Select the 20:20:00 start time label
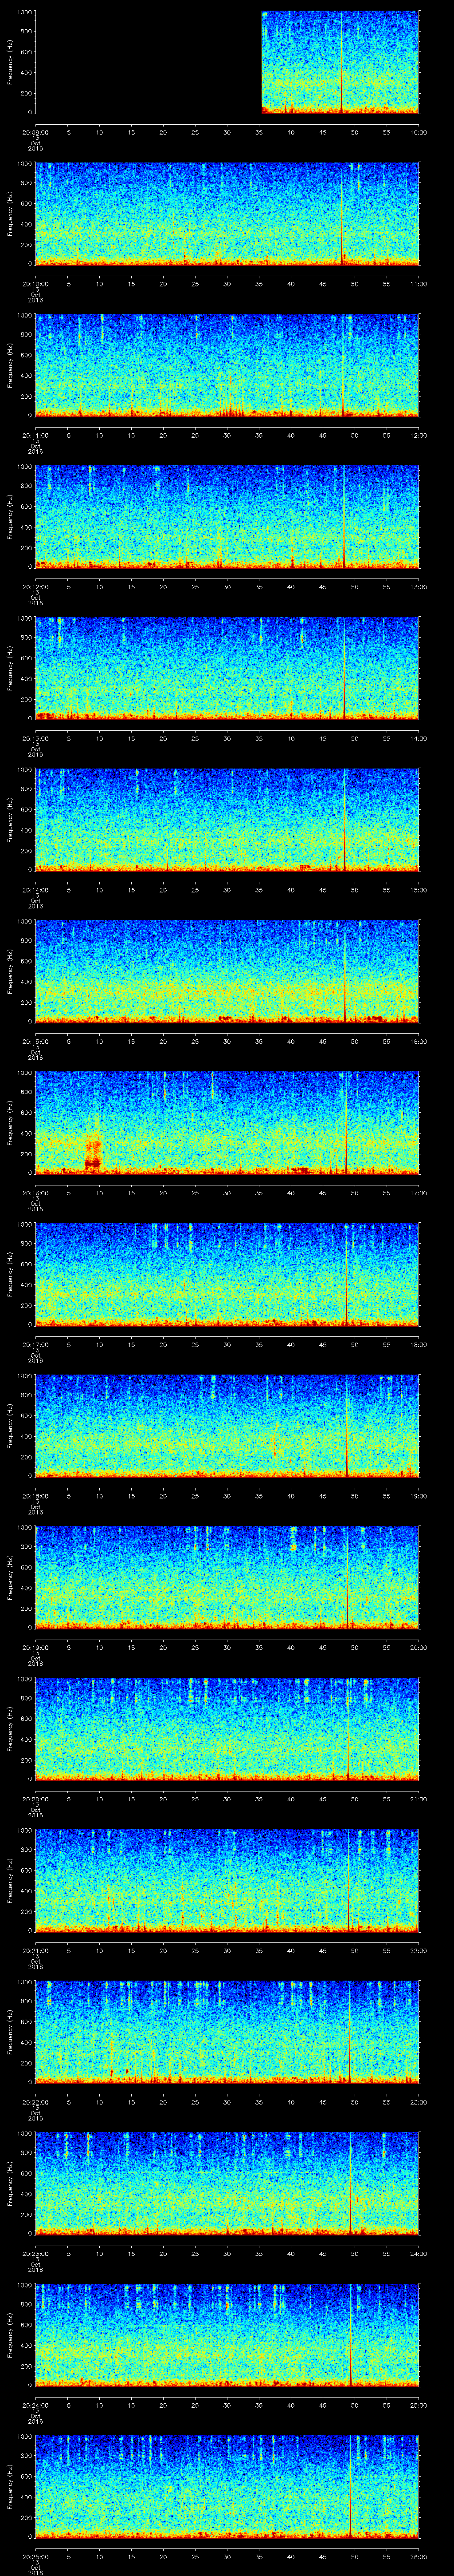454x2576 pixels. [x=36, y=1799]
